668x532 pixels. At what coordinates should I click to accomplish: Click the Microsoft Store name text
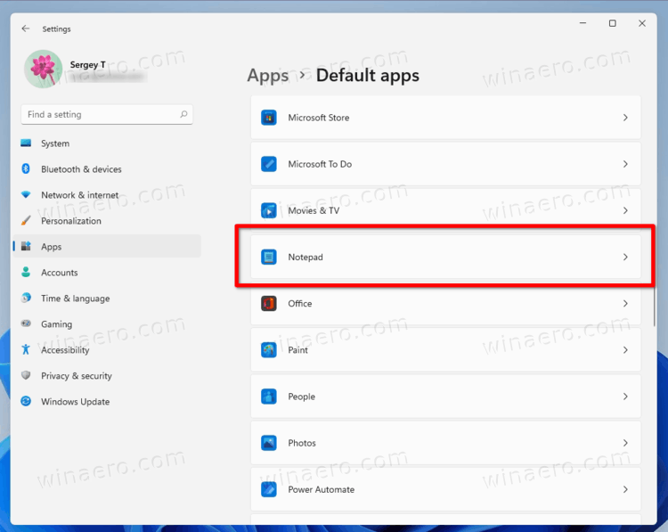319,118
